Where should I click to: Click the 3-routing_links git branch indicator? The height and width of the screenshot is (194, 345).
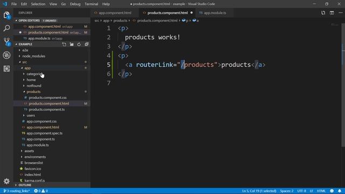point(17,191)
